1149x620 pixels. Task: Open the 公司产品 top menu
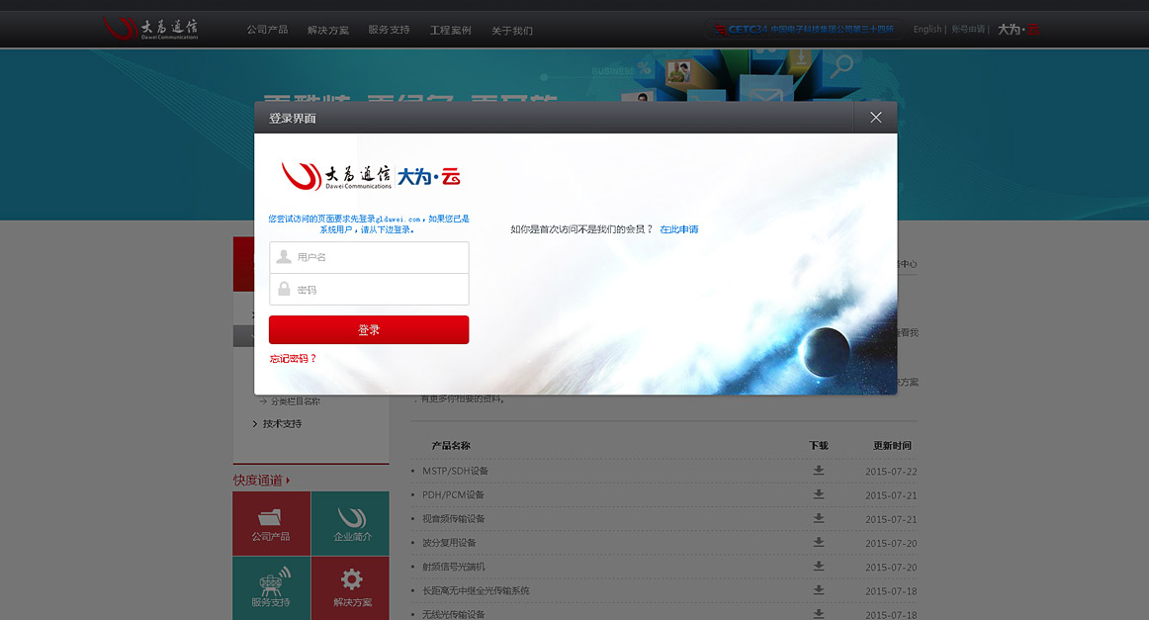coord(267,30)
